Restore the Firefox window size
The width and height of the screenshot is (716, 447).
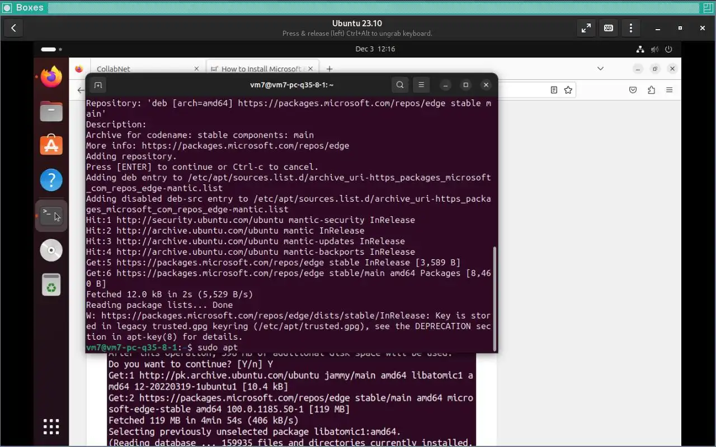pos(655,69)
